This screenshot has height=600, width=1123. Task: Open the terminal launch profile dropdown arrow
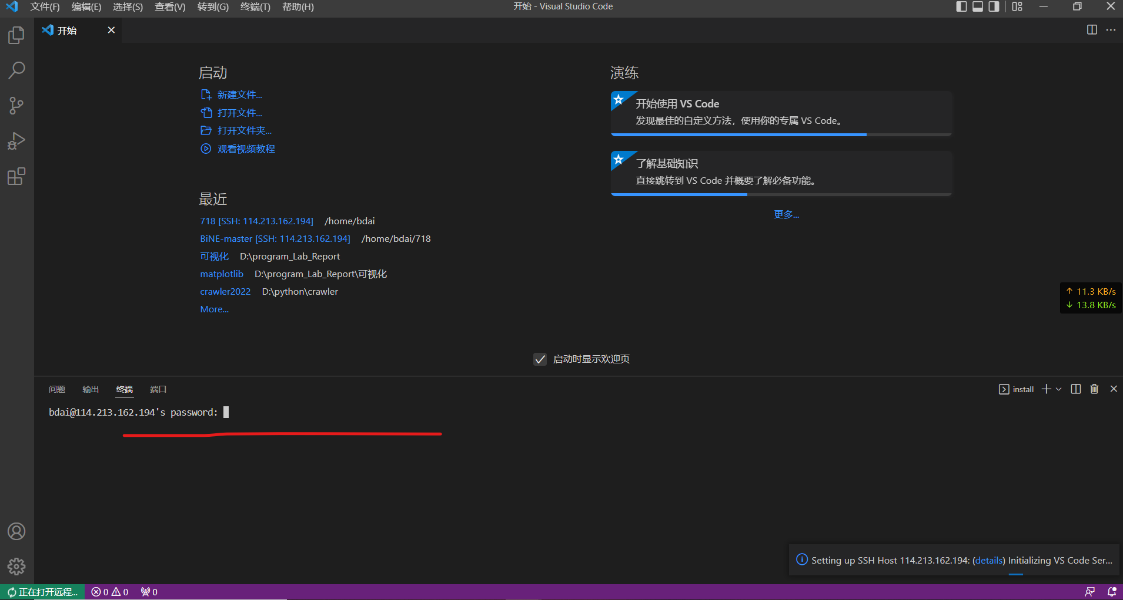(x=1058, y=389)
